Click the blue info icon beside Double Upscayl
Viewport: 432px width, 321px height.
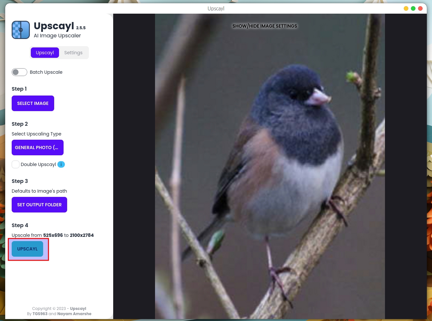coord(61,164)
